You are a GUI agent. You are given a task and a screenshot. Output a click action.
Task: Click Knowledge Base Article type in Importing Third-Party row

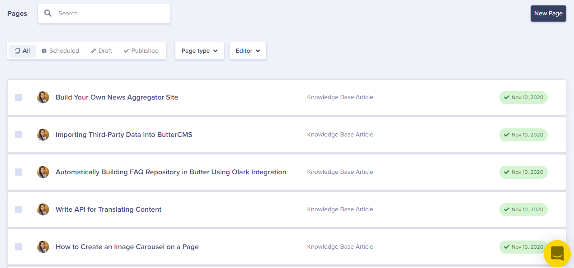tap(340, 135)
